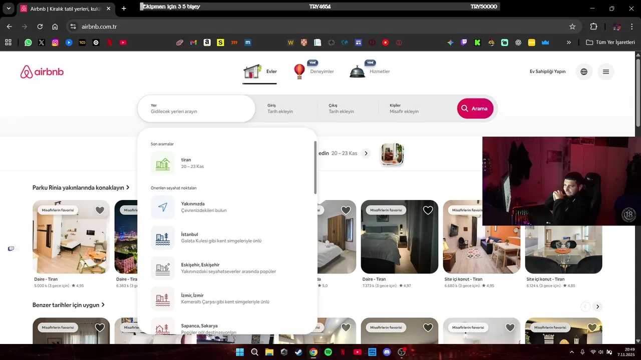Favorite first Daire - Tiran listing at 5.000 ₺
This screenshot has width=641, height=360.
[x=100, y=210]
